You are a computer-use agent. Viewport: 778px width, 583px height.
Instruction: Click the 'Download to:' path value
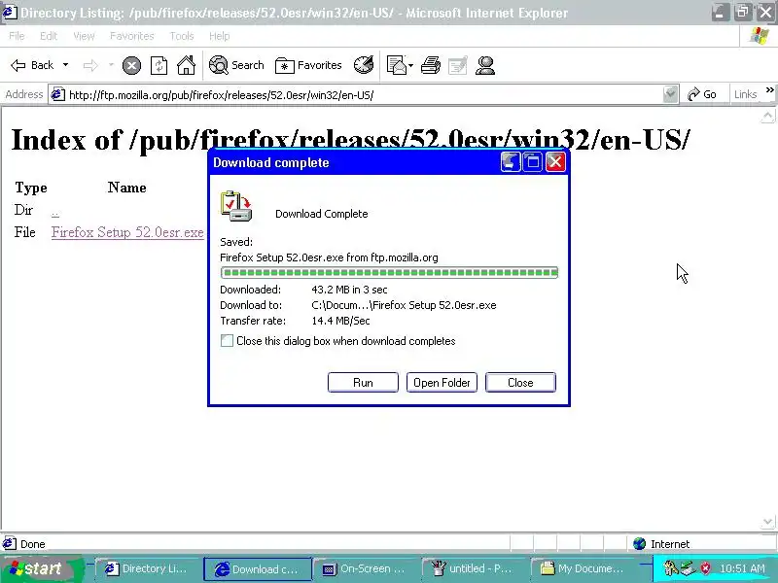[x=404, y=305]
